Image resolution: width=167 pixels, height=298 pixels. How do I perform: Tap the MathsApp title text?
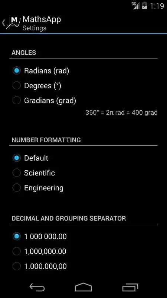(x=42, y=19)
